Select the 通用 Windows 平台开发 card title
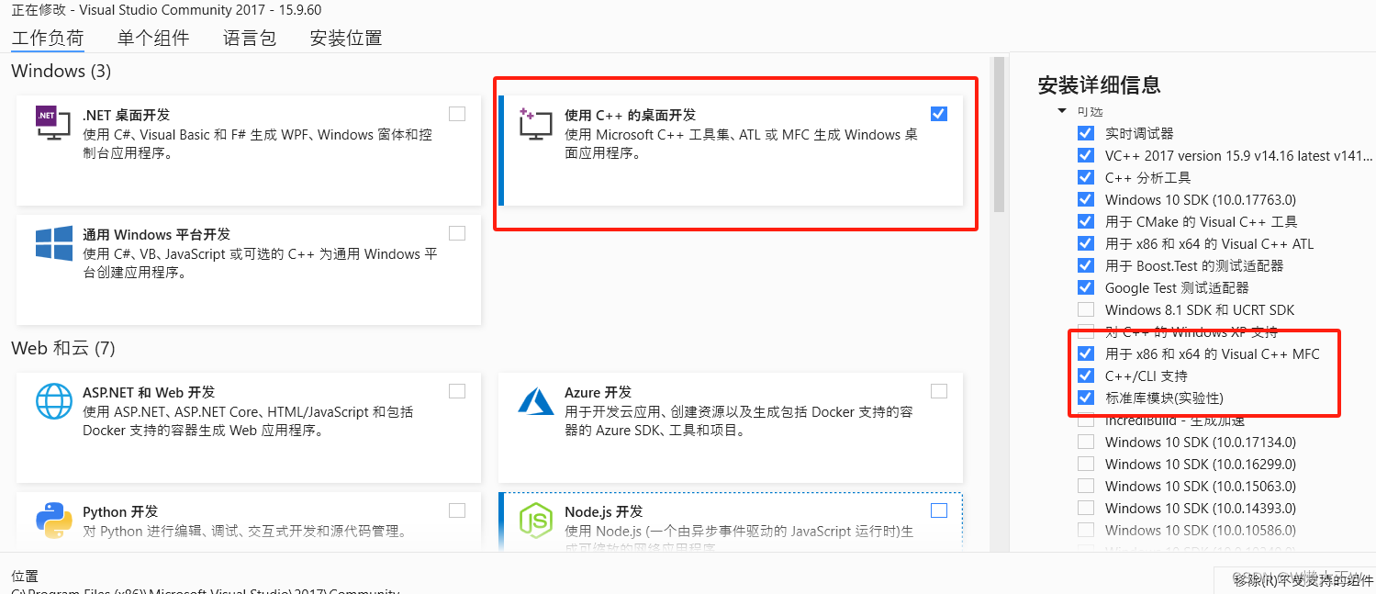The width and height of the screenshot is (1376, 594). point(156,234)
